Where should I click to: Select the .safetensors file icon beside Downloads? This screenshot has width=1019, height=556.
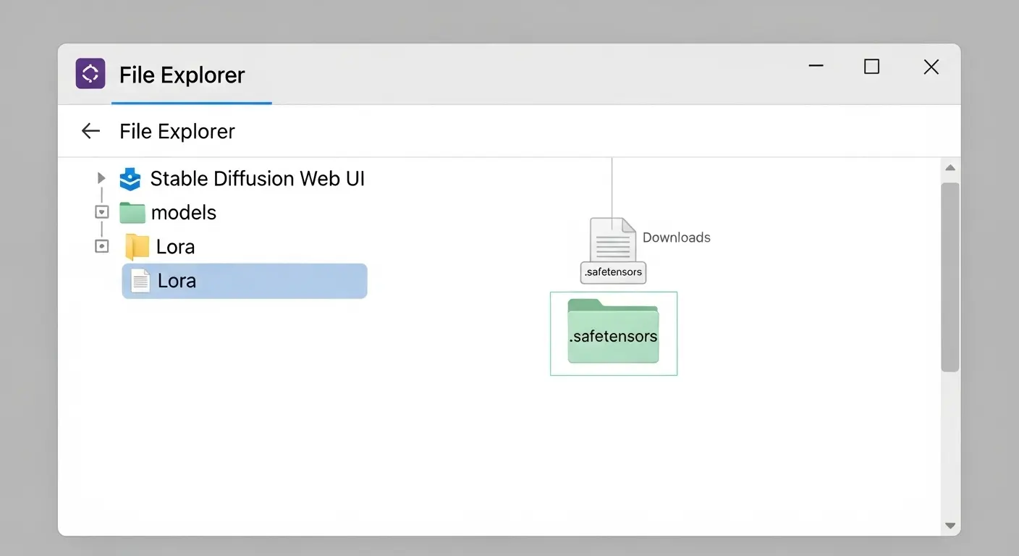pos(612,241)
